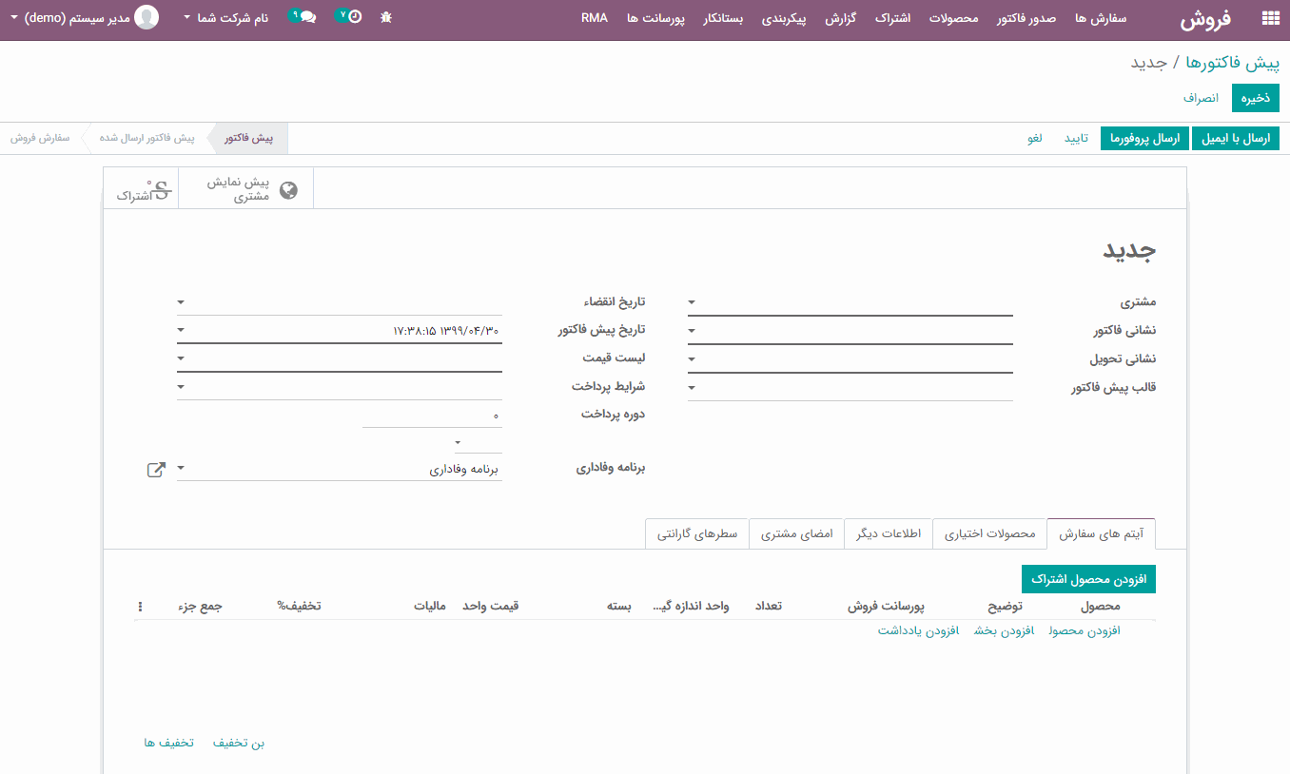Open برنامه وفاداری via external link icon
Image resolution: width=1290 pixels, height=774 pixels.
click(x=156, y=468)
